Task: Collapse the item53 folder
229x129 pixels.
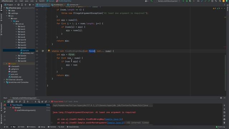Action: tap(16, 48)
